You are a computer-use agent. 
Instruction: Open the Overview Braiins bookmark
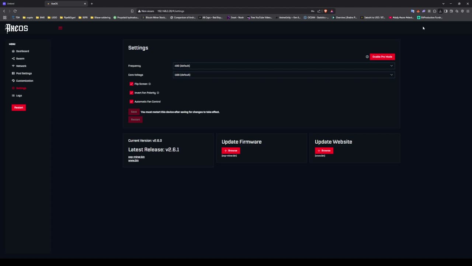click(x=344, y=17)
